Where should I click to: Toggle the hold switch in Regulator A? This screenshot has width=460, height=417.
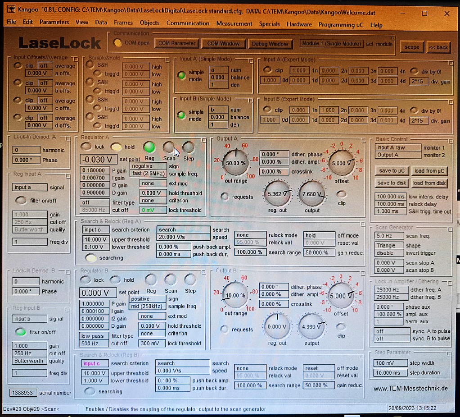click(x=116, y=147)
